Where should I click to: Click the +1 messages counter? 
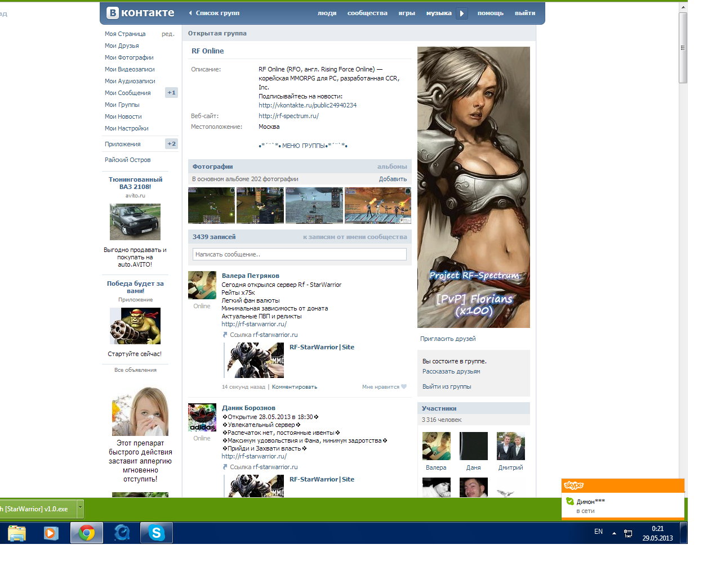pyautogui.click(x=171, y=93)
